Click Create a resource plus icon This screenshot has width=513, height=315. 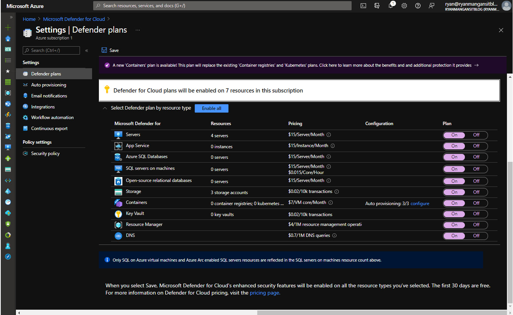(8, 28)
